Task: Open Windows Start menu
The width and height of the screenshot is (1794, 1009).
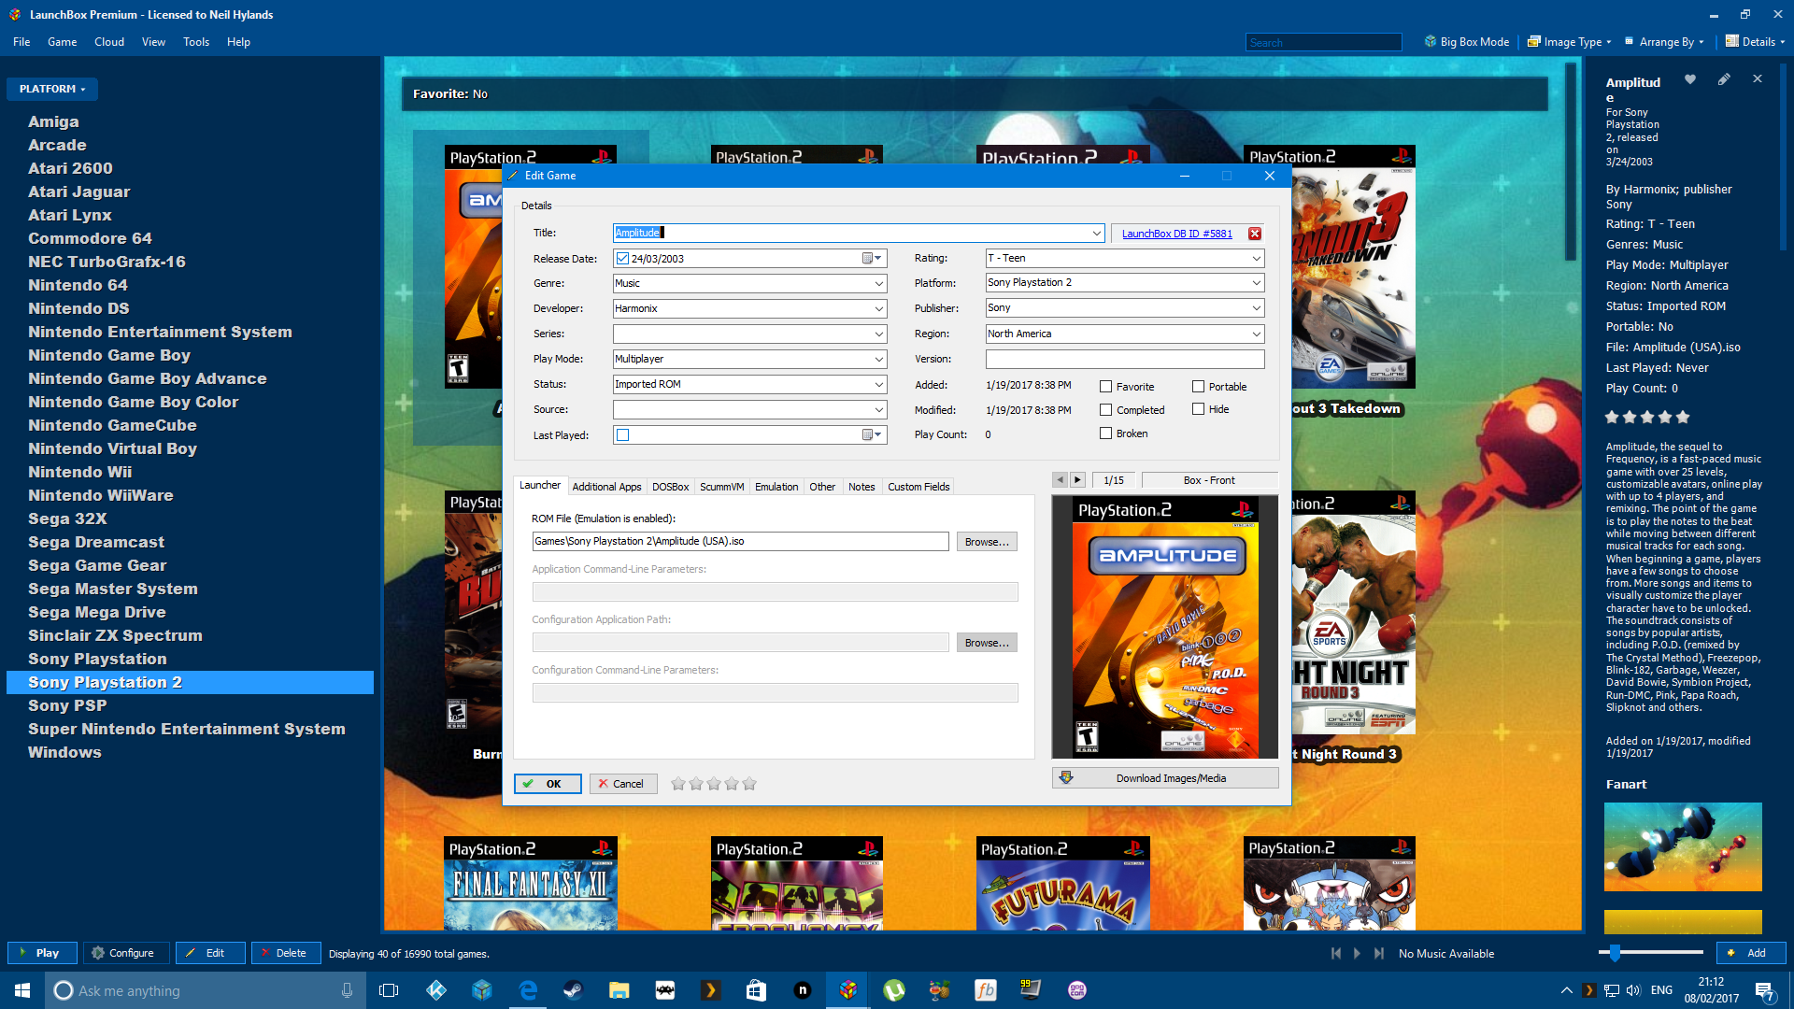Action: (22, 990)
